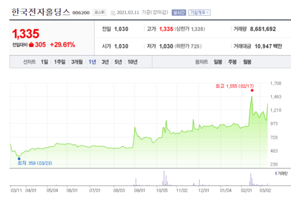Image resolution: width=291 pixels, height=198 pixels.
Task: Click the 거래량 value 8,651,692
Action: 263,29
